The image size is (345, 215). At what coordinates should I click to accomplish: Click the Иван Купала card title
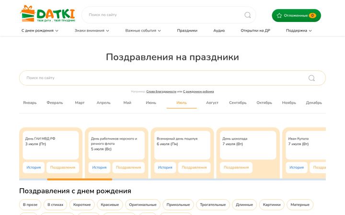[298, 139]
